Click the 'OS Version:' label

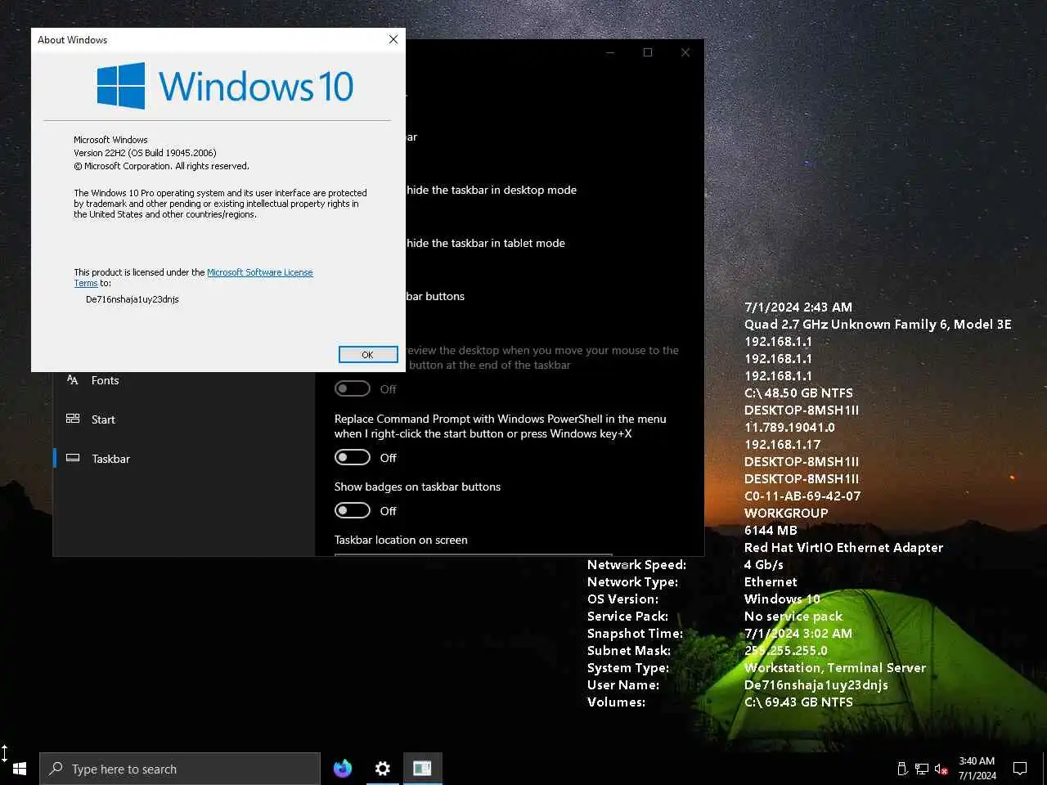(622, 599)
